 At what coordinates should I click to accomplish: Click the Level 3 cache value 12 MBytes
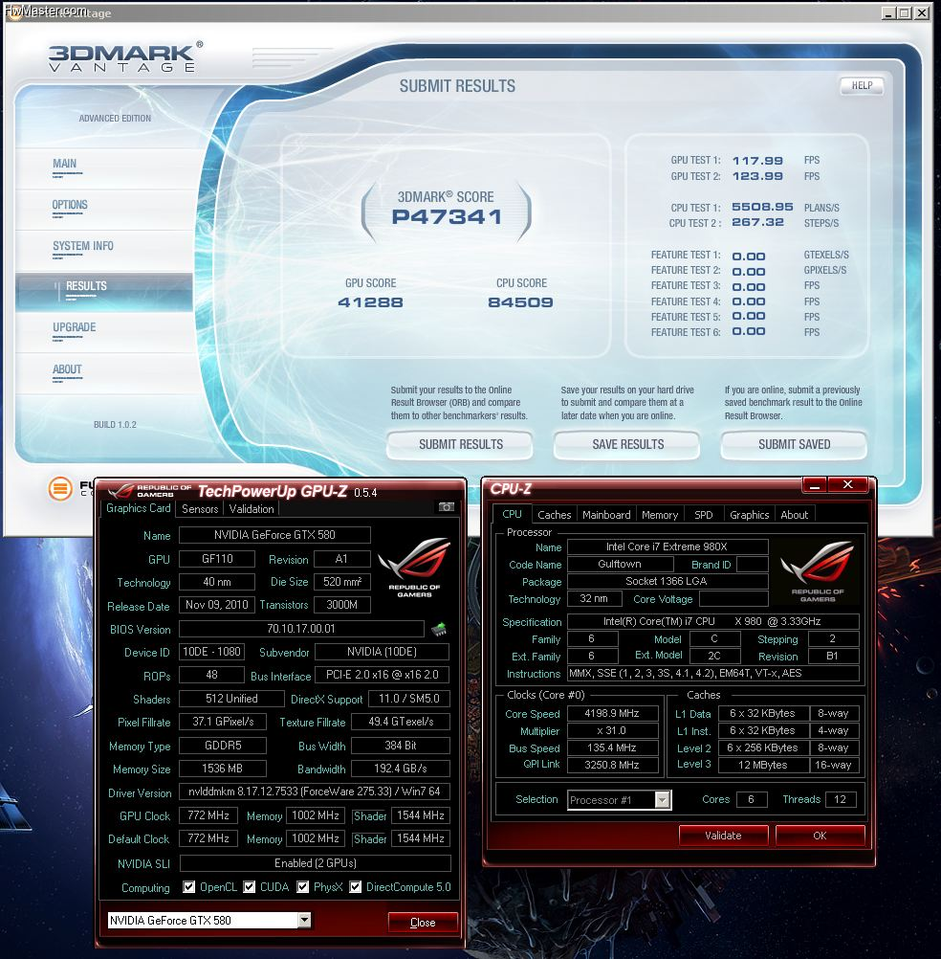tap(762, 765)
